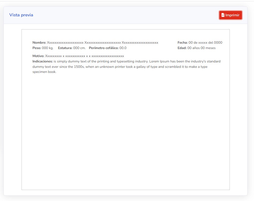This screenshot has width=254, height=201.
Task: Click the text specimen book. in the last line
Action: pyautogui.click(x=44, y=72)
